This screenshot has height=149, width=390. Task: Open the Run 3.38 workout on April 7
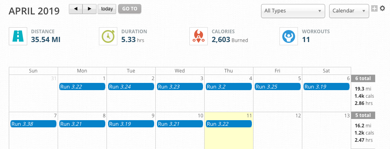point(33,124)
